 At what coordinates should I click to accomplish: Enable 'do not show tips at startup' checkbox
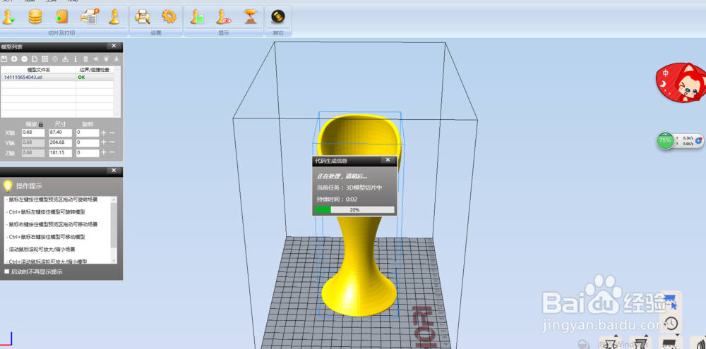(x=7, y=271)
